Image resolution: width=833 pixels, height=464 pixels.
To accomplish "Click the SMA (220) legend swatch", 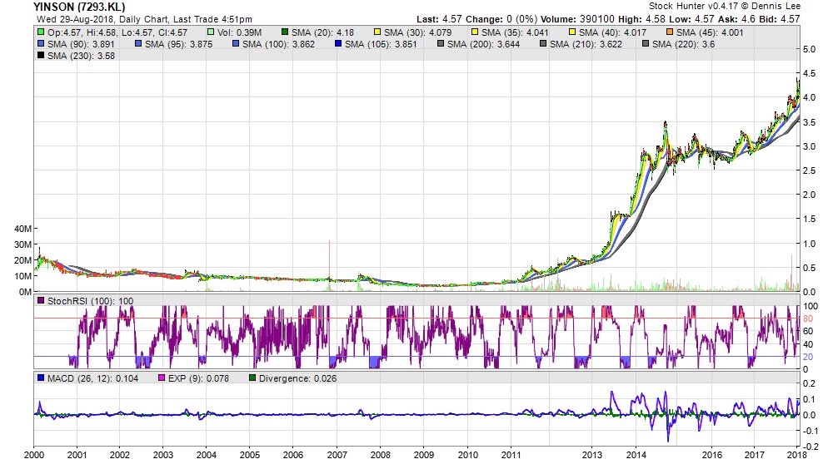I will pyautogui.click(x=646, y=44).
